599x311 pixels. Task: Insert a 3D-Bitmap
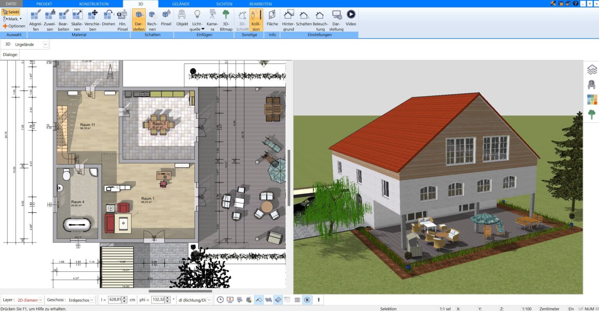[226, 19]
